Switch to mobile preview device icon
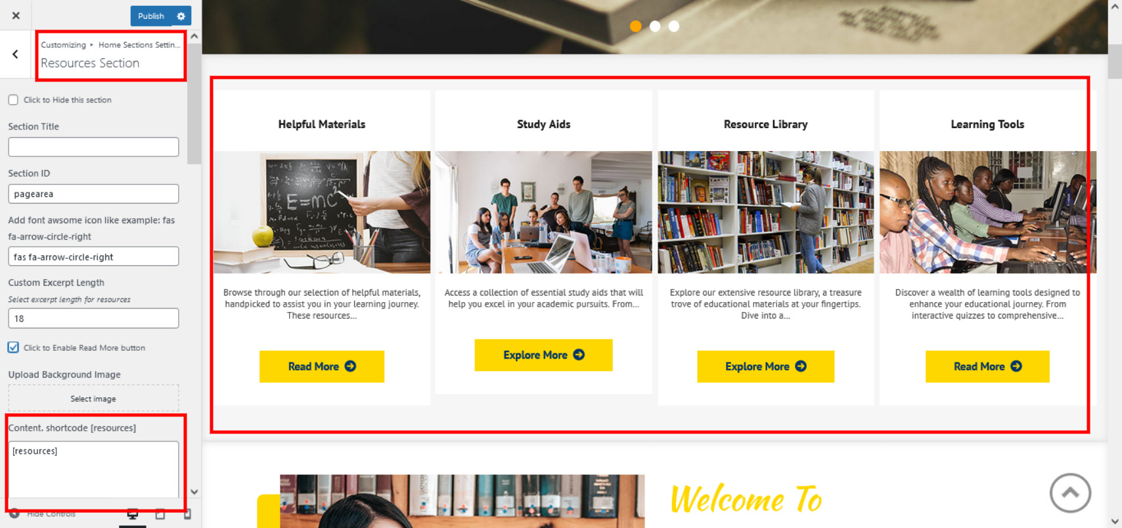Image resolution: width=1122 pixels, height=528 pixels. point(187,515)
